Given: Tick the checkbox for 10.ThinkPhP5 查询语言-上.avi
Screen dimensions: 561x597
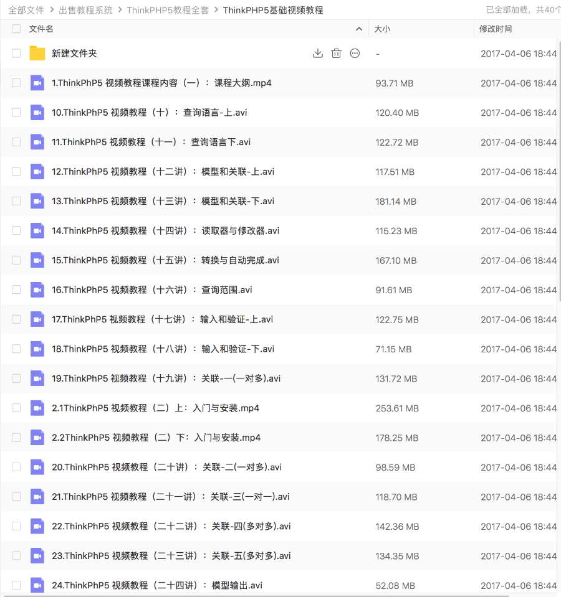Looking at the screenshot, I should click(x=16, y=112).
